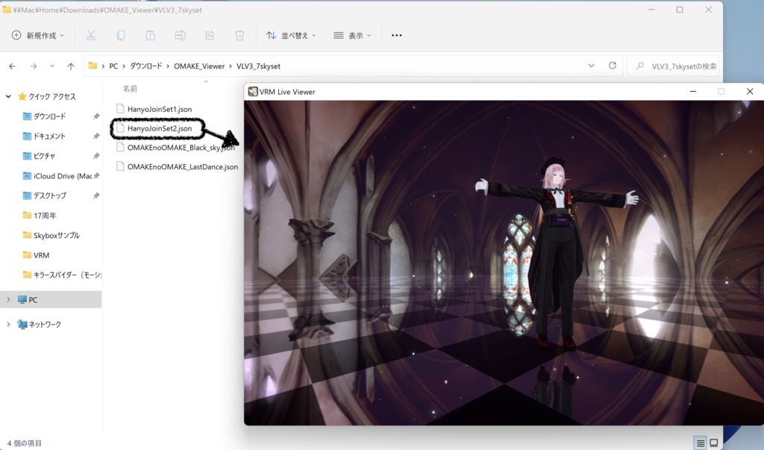Expand the ネットワーク tree node

8,324
